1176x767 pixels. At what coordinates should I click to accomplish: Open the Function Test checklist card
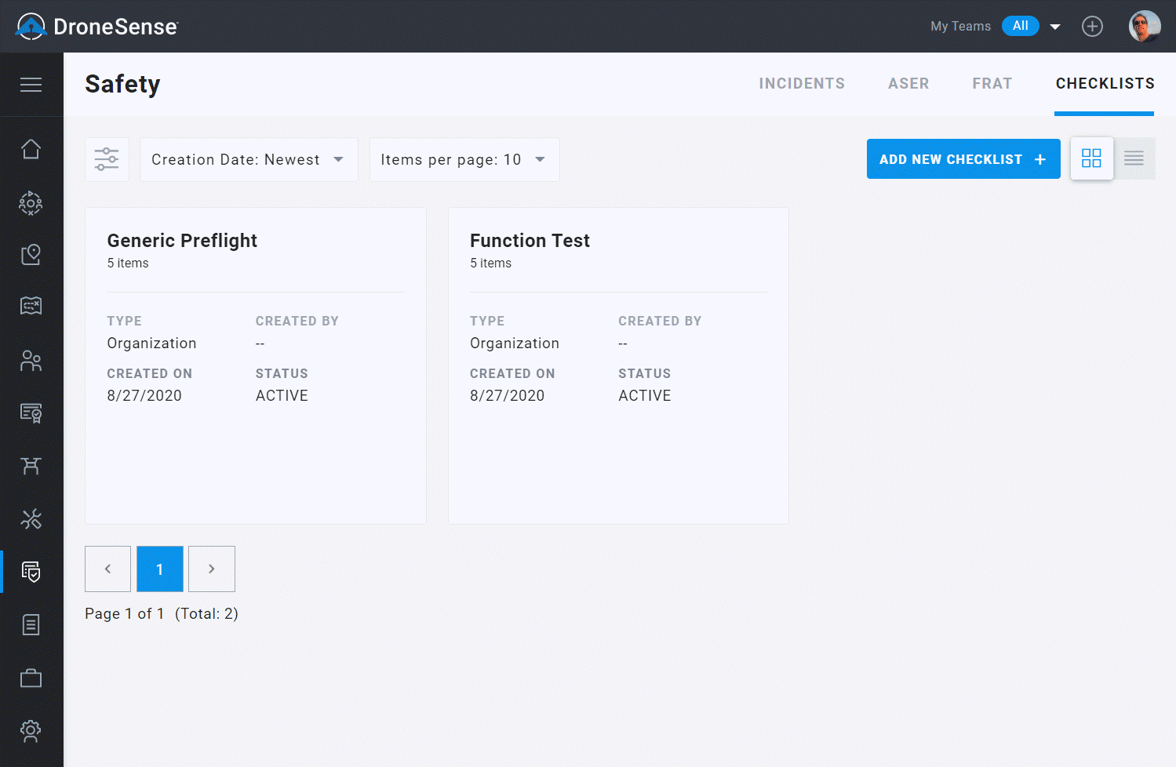618,365
